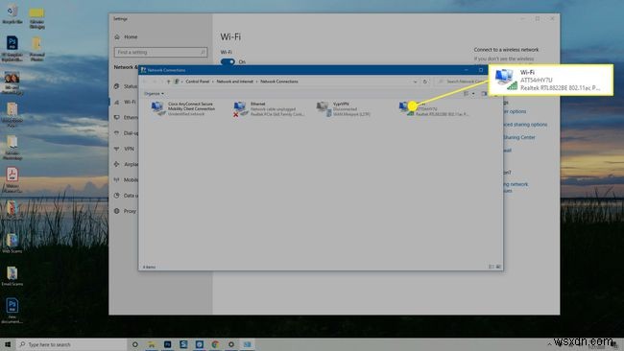The height and width of the screenshot is (351, 624).
Task: Go back in Network Connections window
Action: click(x=145, y=82)
